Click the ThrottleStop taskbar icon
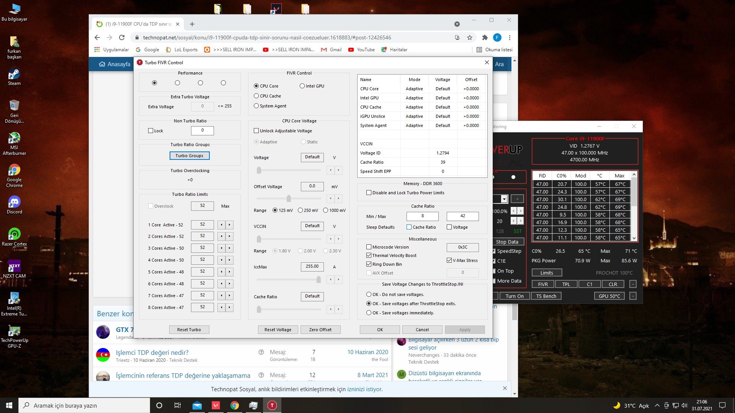This screenshot has height=413, width=735. [x=272, y=405]
